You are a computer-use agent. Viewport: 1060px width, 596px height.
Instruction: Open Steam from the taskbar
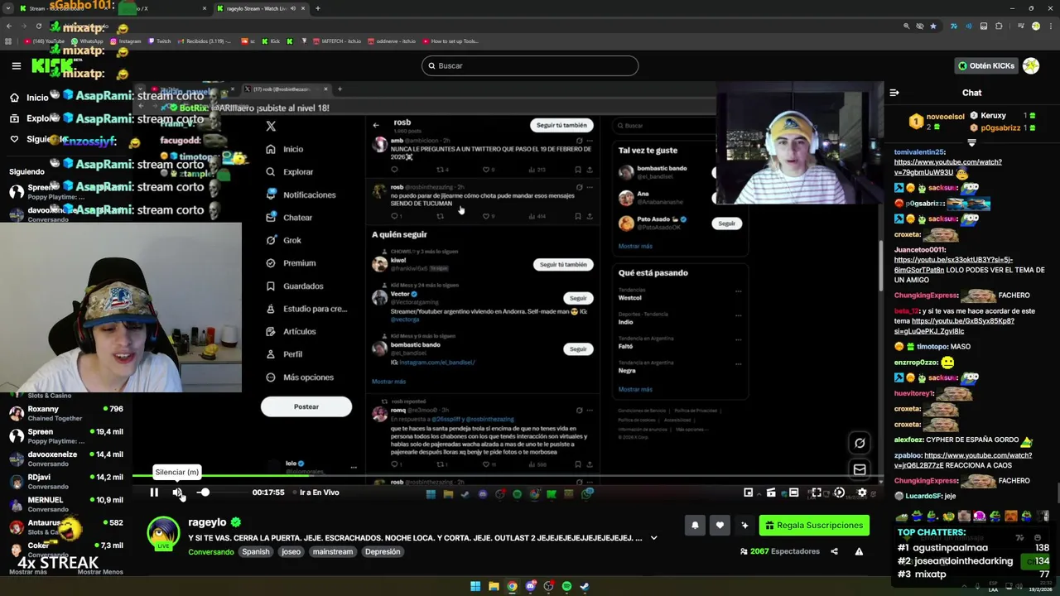[585, 586]
